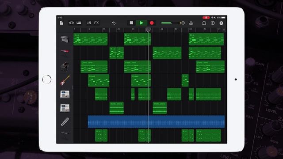Select the last region on the bottom track
Viewport: 283px width, 159px height.
coord(208,136)
